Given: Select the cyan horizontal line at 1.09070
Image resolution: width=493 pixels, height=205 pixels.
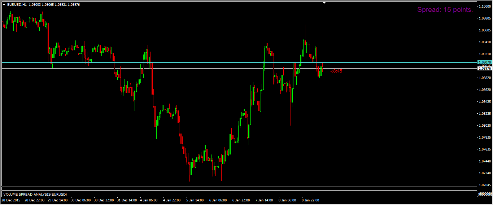Looking at the screenshot, I should (x=239, y=62).
